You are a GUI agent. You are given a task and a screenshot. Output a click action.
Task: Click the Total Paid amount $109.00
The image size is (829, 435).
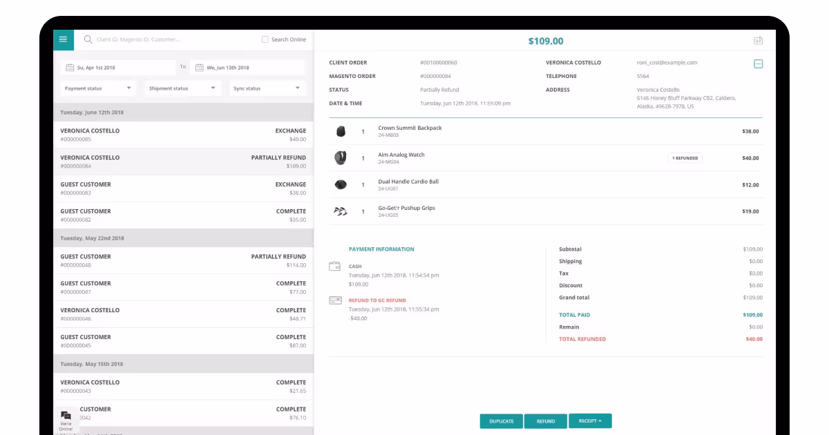pyautogui.click(x=752, y=315)
